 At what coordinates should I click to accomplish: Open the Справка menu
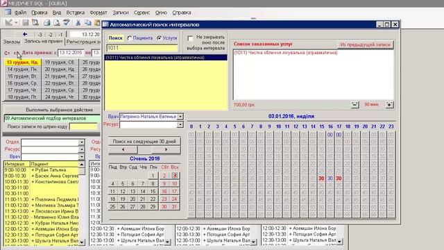[182, 12]
